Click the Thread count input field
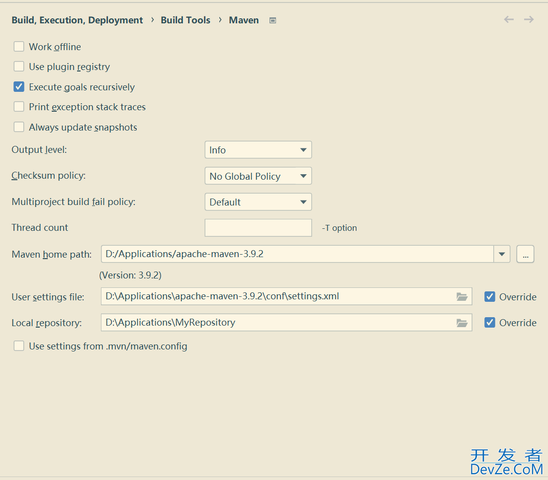This screenshot has height=480, width=548. 258,228
